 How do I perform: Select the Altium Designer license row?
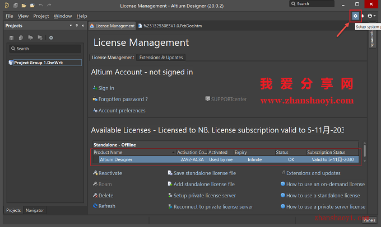click(x=229, y=159)
